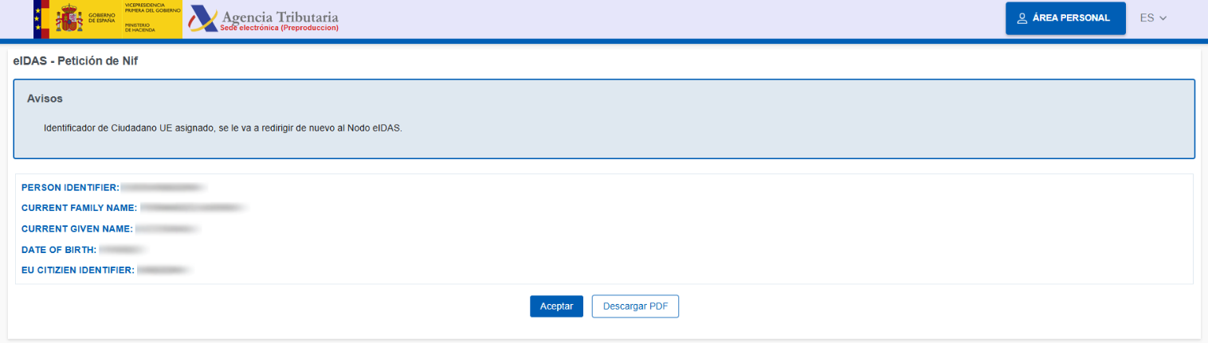1208x343 pixels.
Task: Click the Ministerio de Hacienda logo text
Action: point(140,27)
